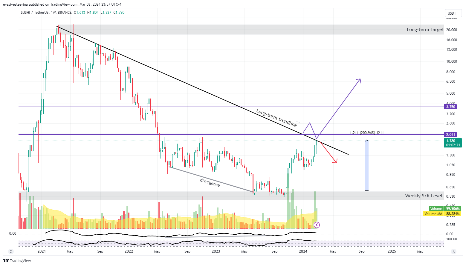Click the 3.200 price axis label
The height and width of the screenshot is (266, 466).
(450, 114)
